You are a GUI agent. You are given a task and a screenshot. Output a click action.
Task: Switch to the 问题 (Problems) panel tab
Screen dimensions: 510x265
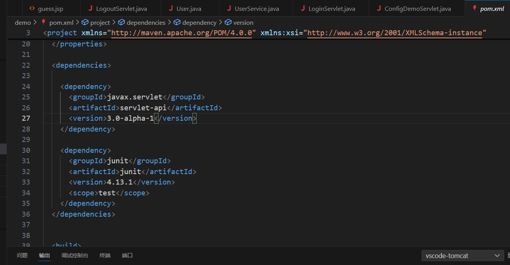tap(22, 255)
